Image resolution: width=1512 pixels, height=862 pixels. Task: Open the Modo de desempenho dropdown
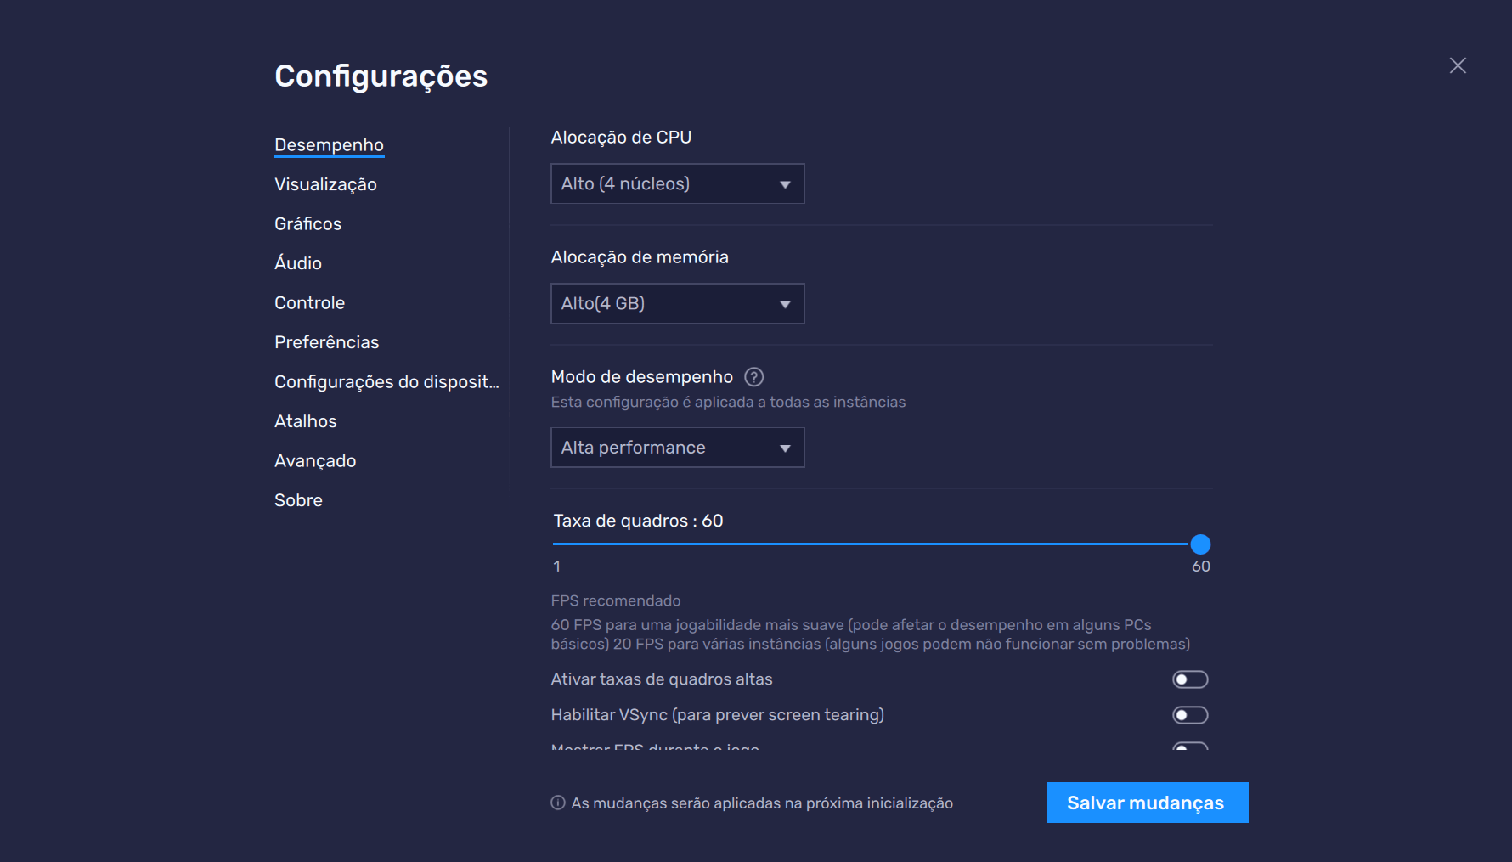677,448
